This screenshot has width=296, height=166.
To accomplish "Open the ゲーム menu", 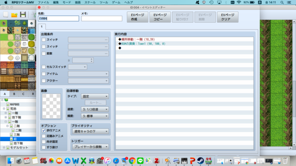I will point(116,2).
